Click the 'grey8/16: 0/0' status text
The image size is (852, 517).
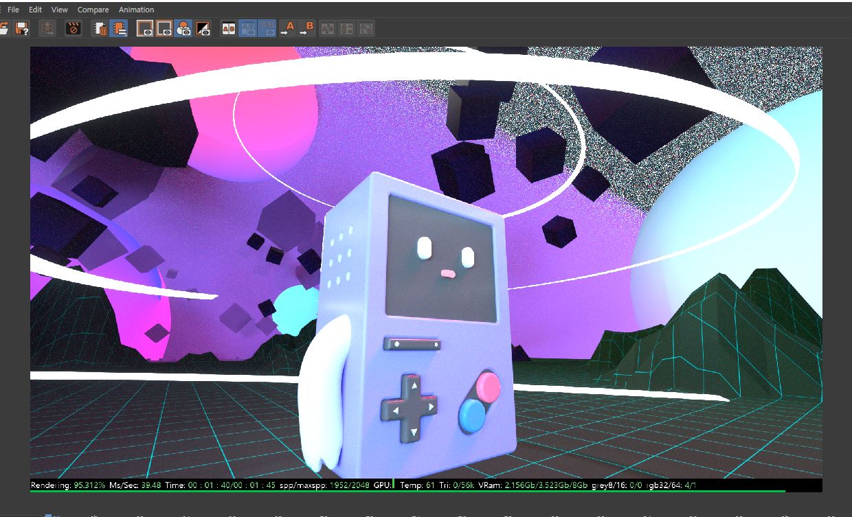[618, 485]
